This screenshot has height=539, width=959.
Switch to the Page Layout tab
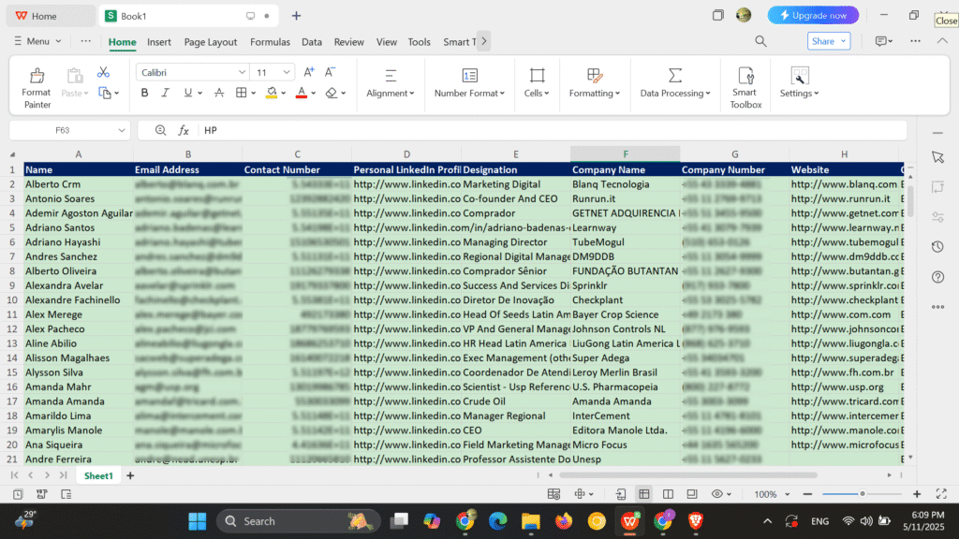point(211,41)
